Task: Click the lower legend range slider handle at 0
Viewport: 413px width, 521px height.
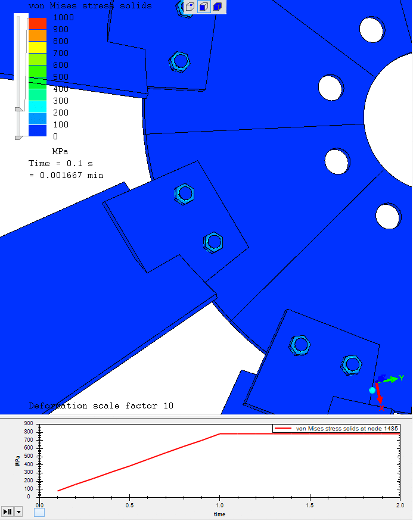Action: coord(19,138)
